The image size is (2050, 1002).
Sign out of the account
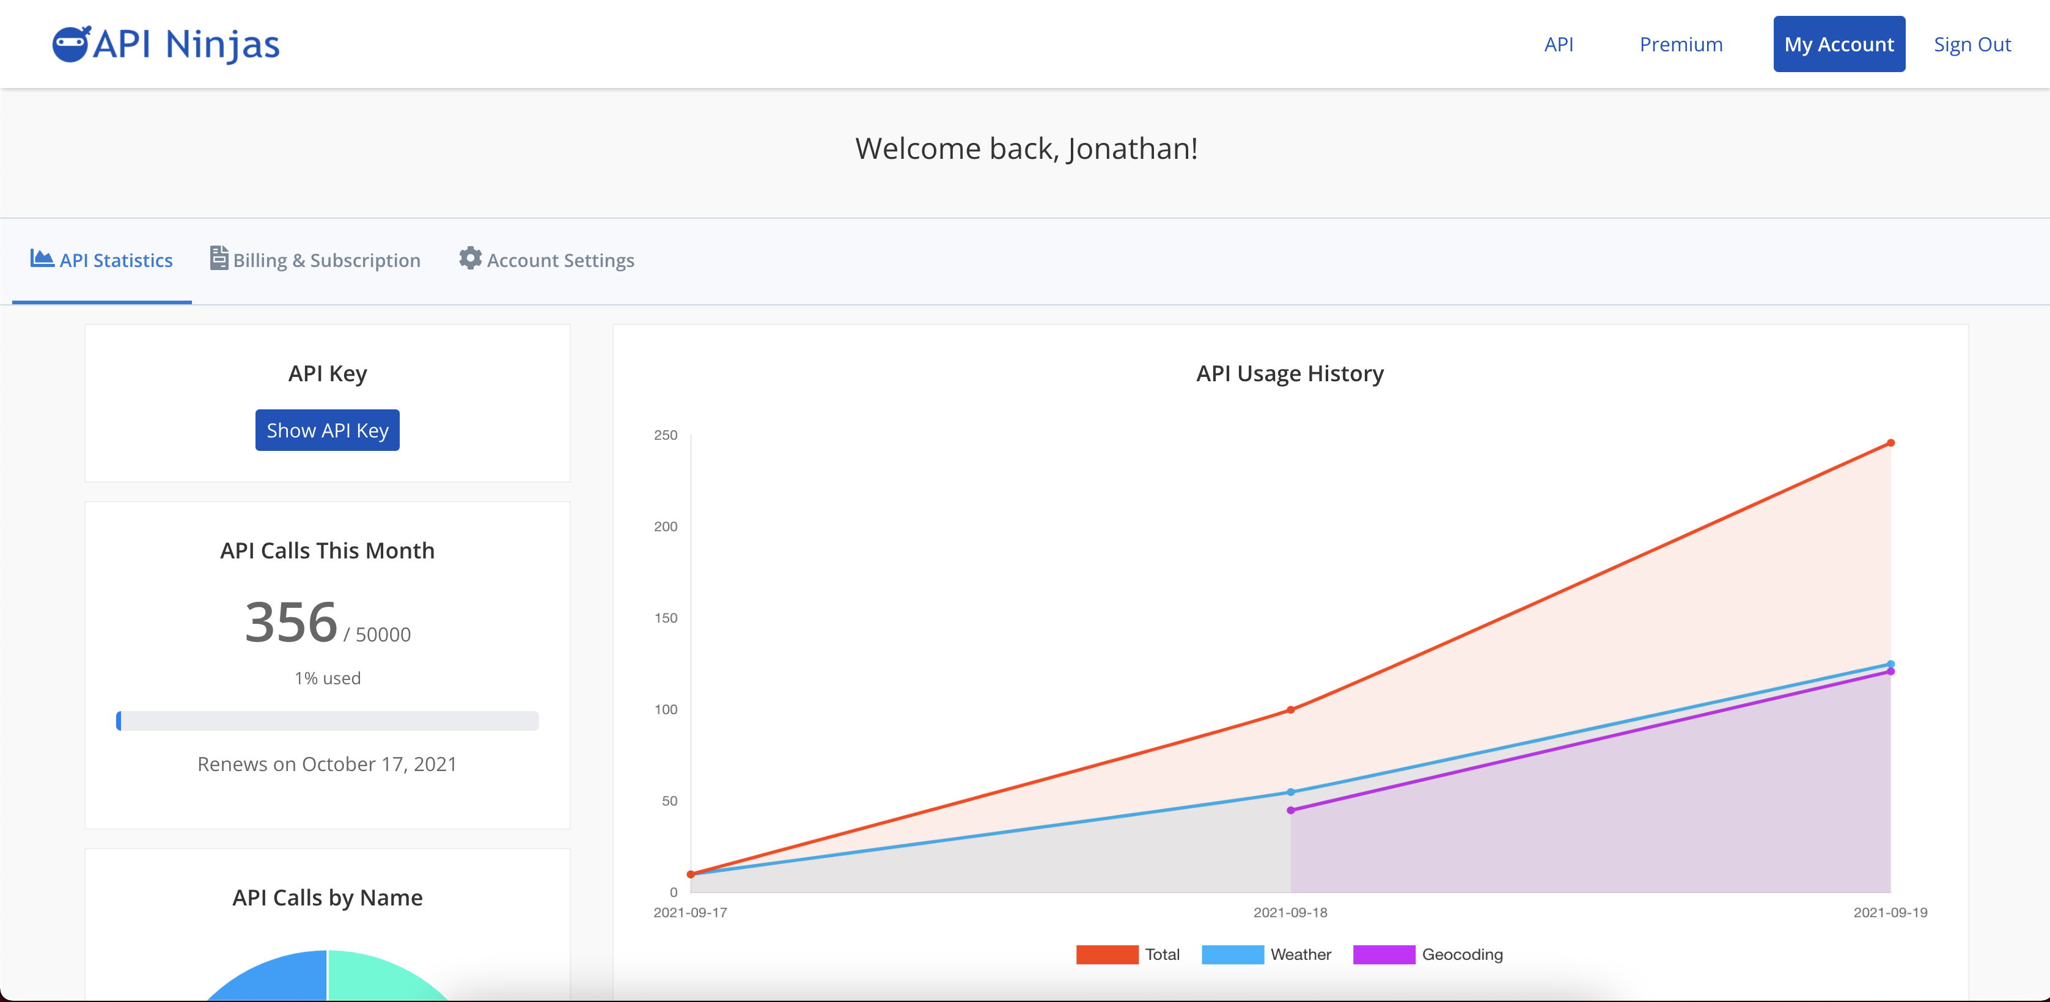pyautogui.click(x=1972, y=45)
